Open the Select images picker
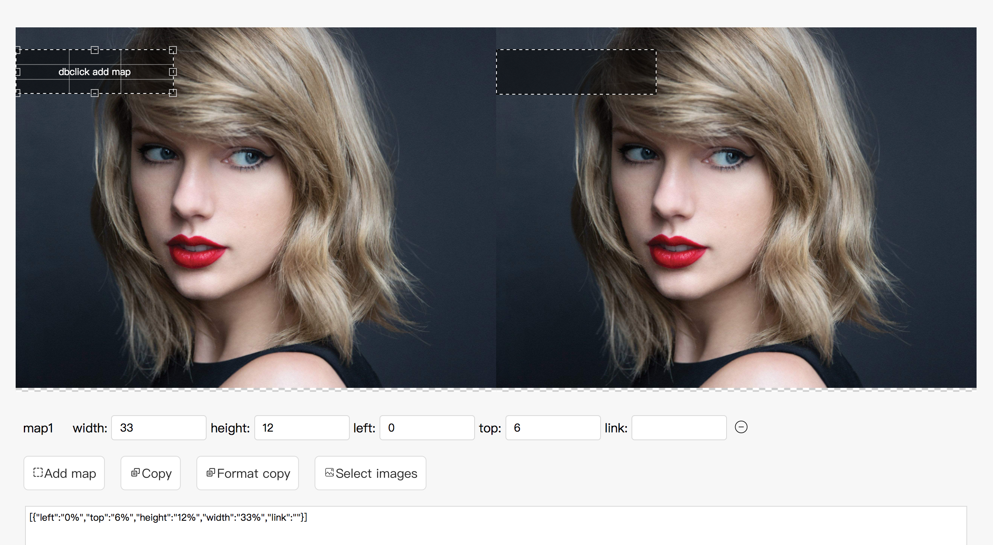The image size is (993, 545). coord(370,473)
